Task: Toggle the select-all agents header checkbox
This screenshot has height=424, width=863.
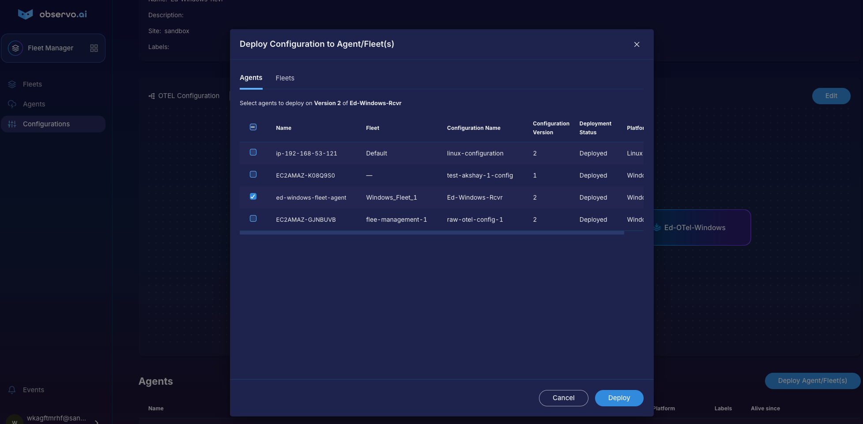Action: tap(253, 127)
